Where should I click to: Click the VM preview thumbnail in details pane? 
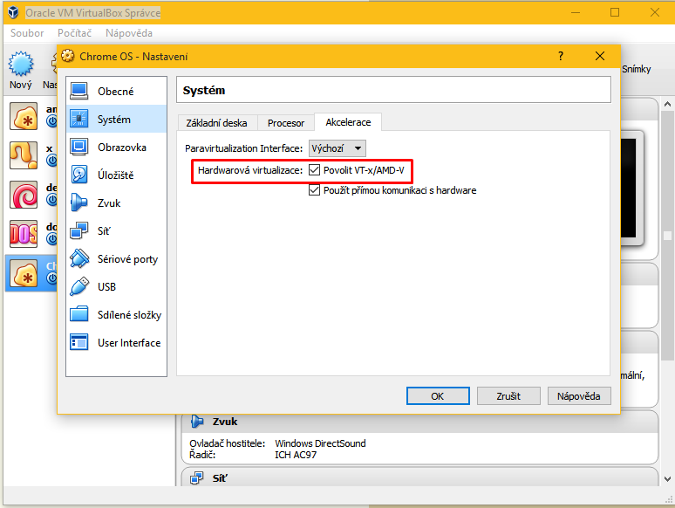click(x=631, y=188)
